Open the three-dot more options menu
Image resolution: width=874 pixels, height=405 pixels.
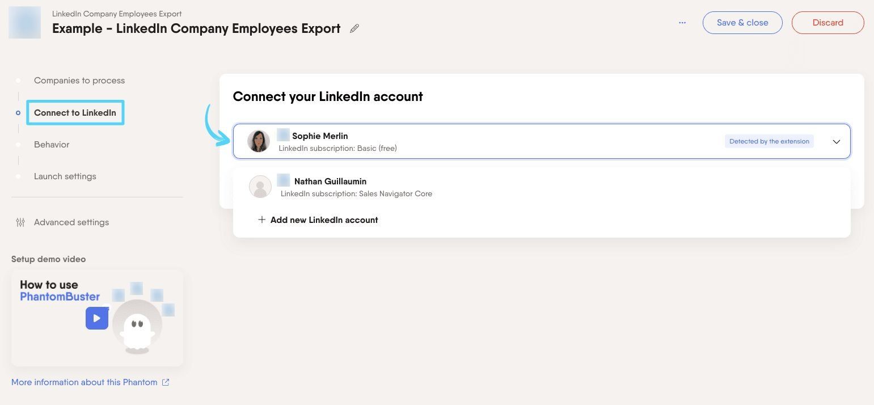682,23
